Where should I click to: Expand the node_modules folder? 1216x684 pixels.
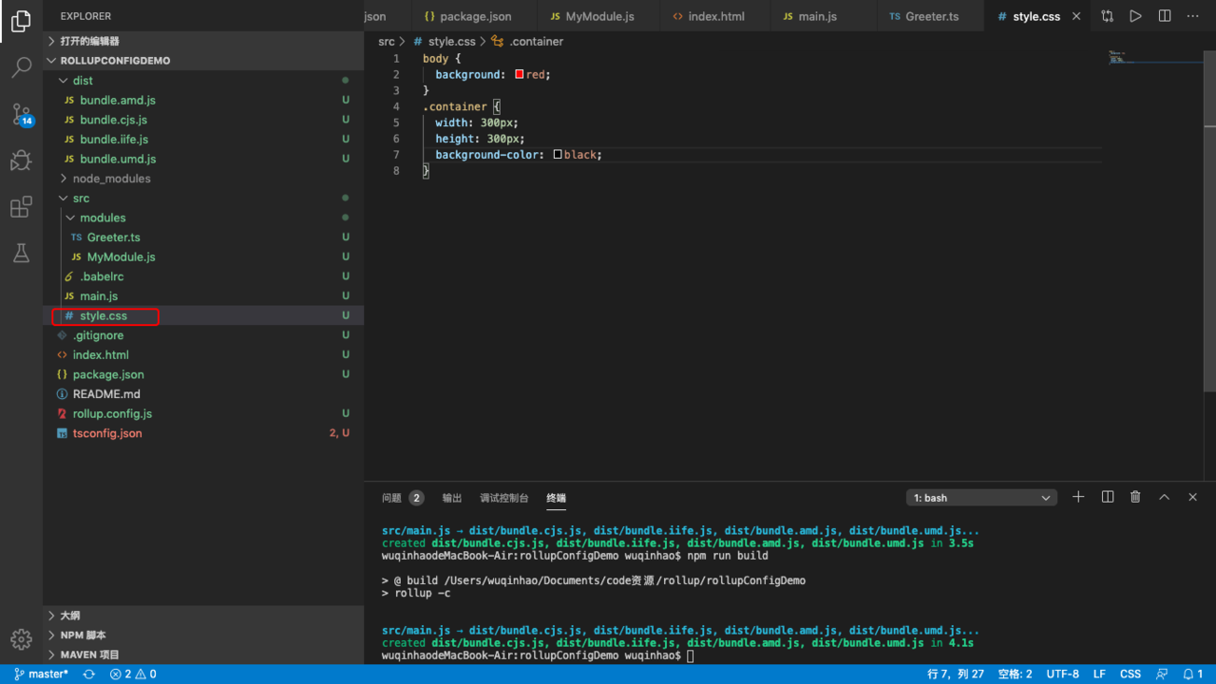click(203, 179)
